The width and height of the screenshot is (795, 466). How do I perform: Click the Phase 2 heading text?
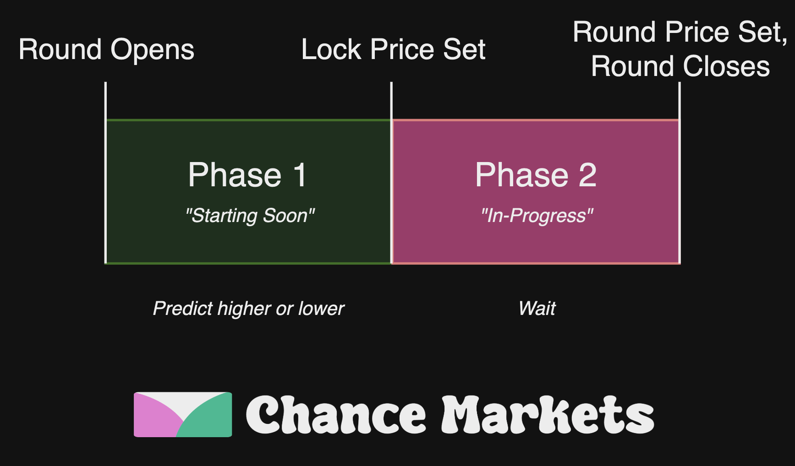click(536, 175)
